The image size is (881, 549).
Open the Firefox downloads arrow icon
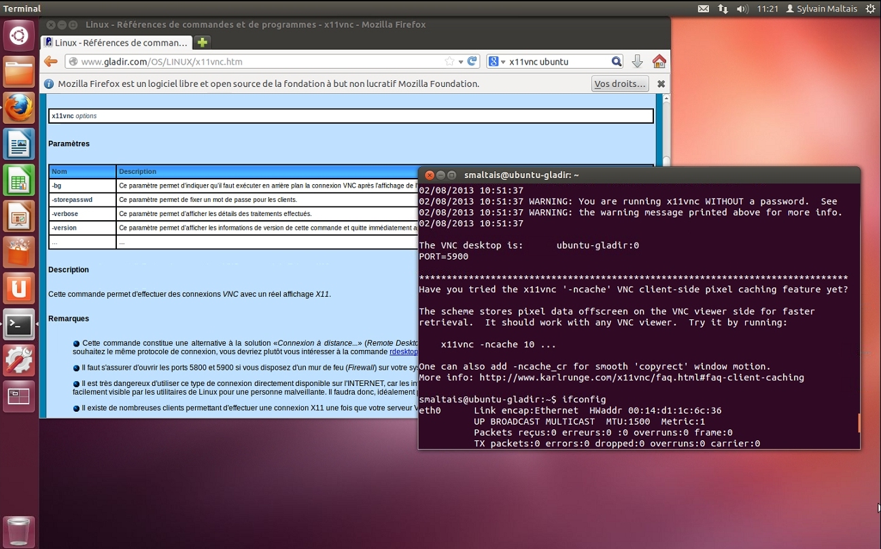pyautogui.click(x=637, y=62)
